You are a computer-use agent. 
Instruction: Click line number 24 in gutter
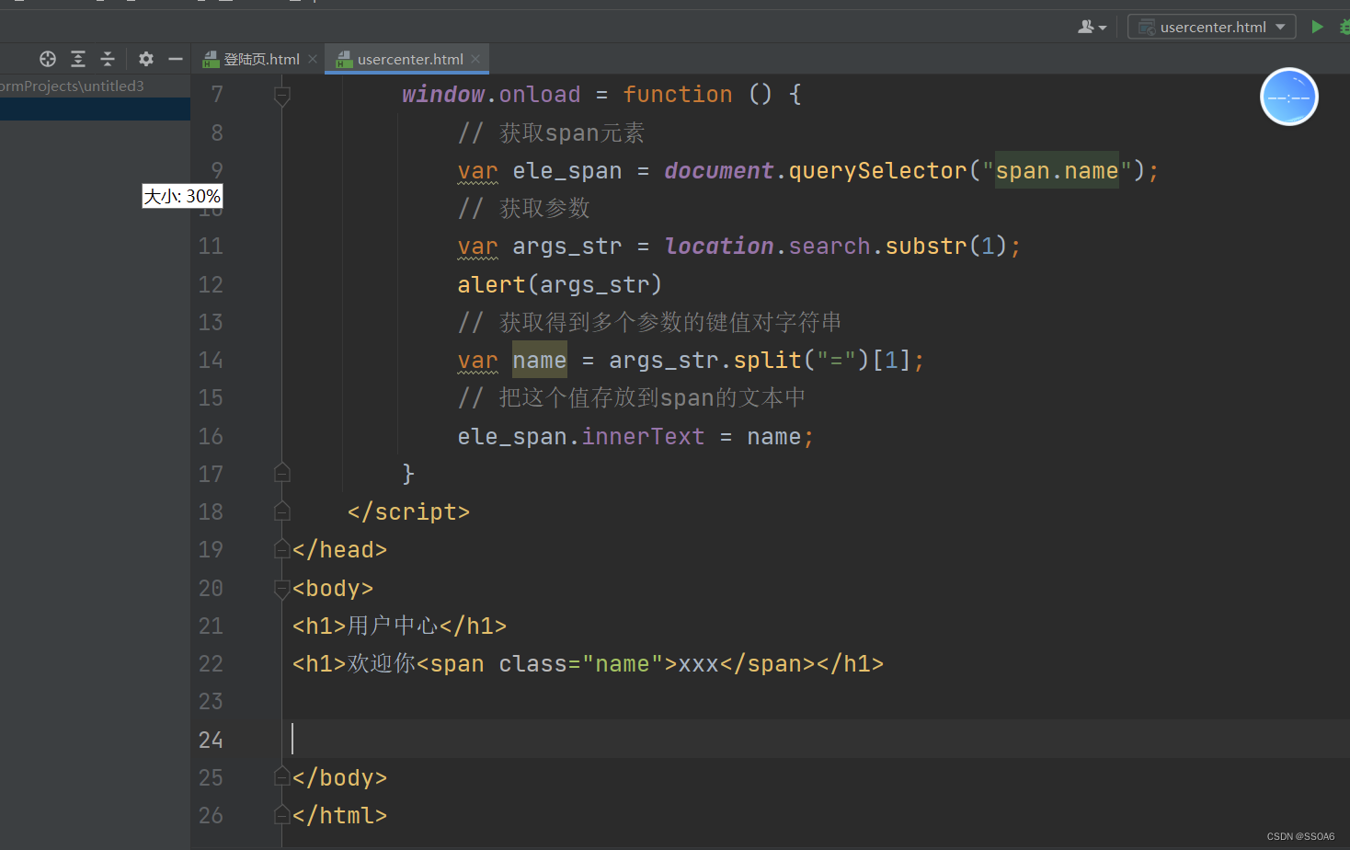tap(211, 740)
